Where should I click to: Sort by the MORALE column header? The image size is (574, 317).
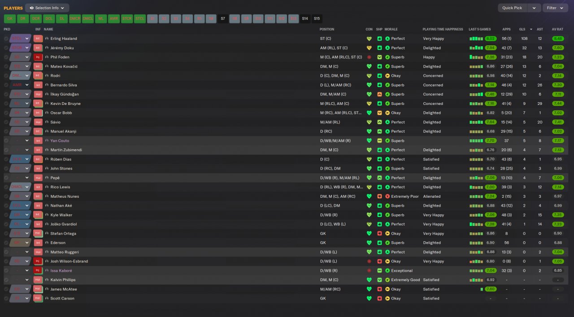[x=391, y=29]
